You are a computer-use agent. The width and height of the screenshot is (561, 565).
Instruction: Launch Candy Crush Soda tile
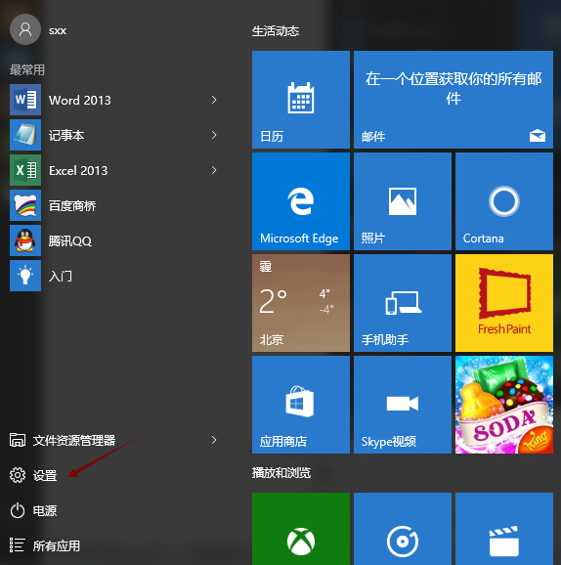click(x=504, y=405)
